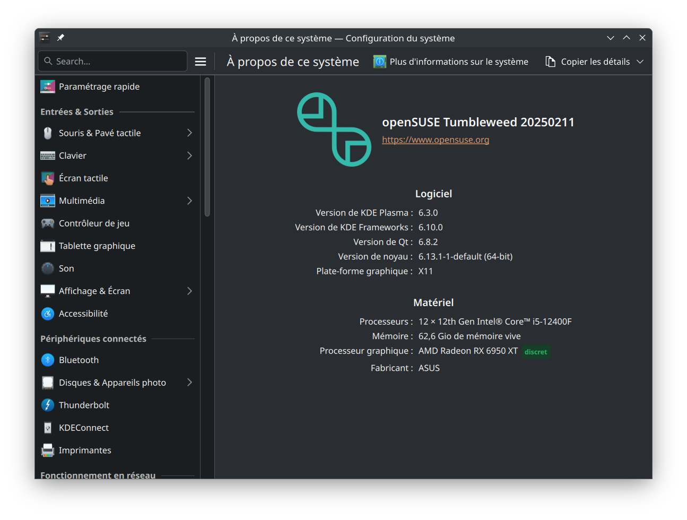
Task: Click the Disques & Appareils photo icon
Action: (48, 383)
